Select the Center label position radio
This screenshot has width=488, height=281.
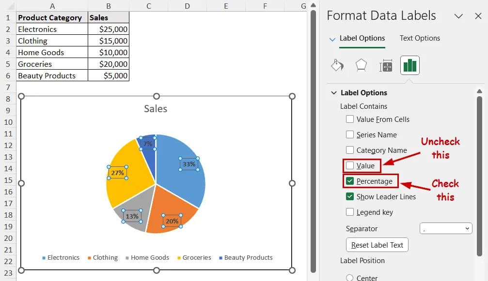point(350,278)
